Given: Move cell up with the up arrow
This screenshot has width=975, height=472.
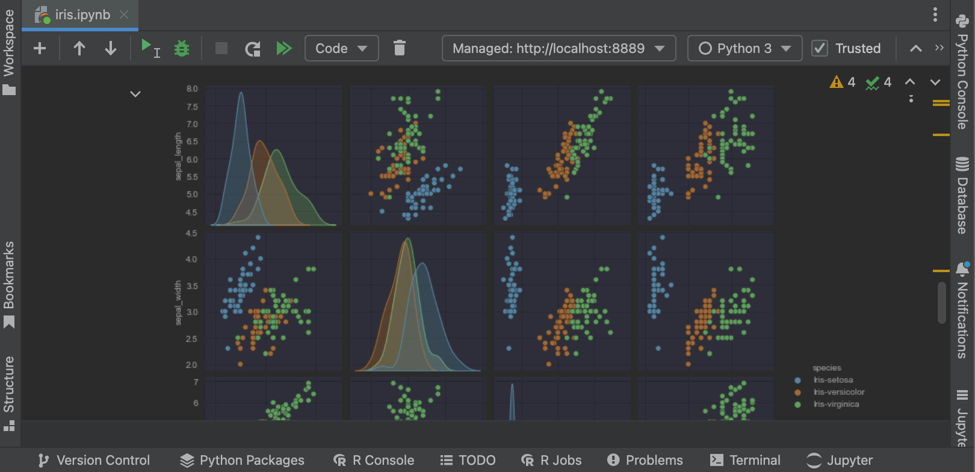Looking at the screenshot, I should 79,48.
